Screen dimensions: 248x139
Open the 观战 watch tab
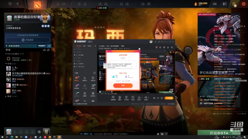tap(103, 4)
